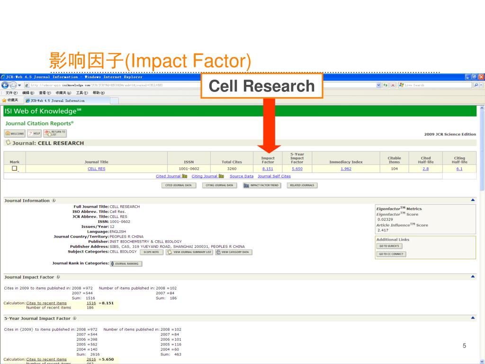Follow the Cited Journal link

tap(168, 176)
